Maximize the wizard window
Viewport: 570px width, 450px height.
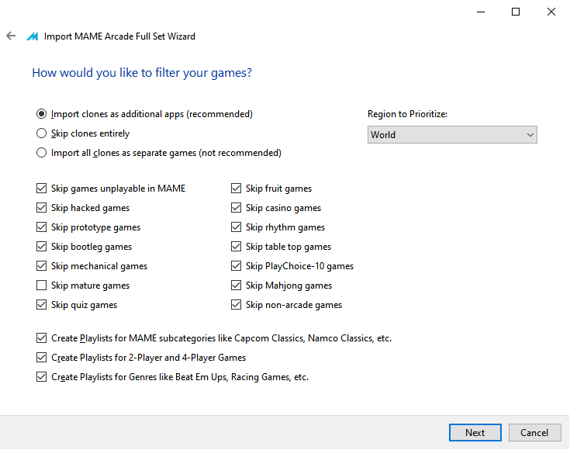[x=516, y=12]
